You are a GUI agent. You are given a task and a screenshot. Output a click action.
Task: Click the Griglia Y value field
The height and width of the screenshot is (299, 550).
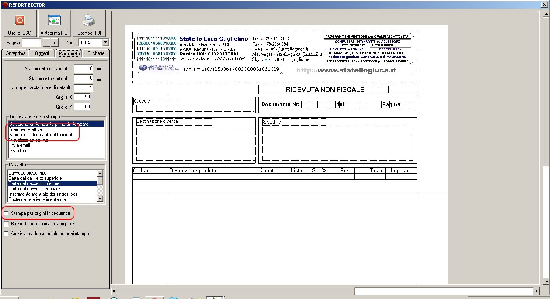pyautogui.click(x=83, y=107)
